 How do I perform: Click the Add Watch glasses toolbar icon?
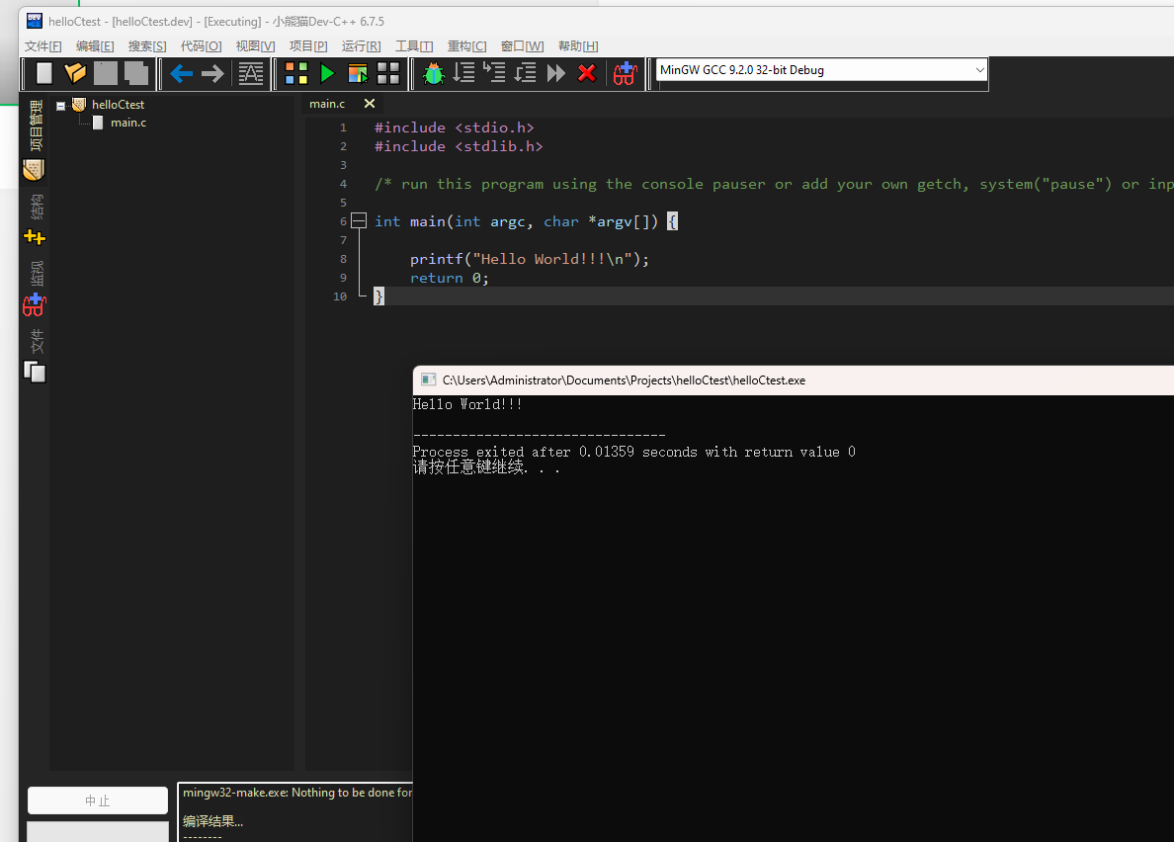point(625,73)
